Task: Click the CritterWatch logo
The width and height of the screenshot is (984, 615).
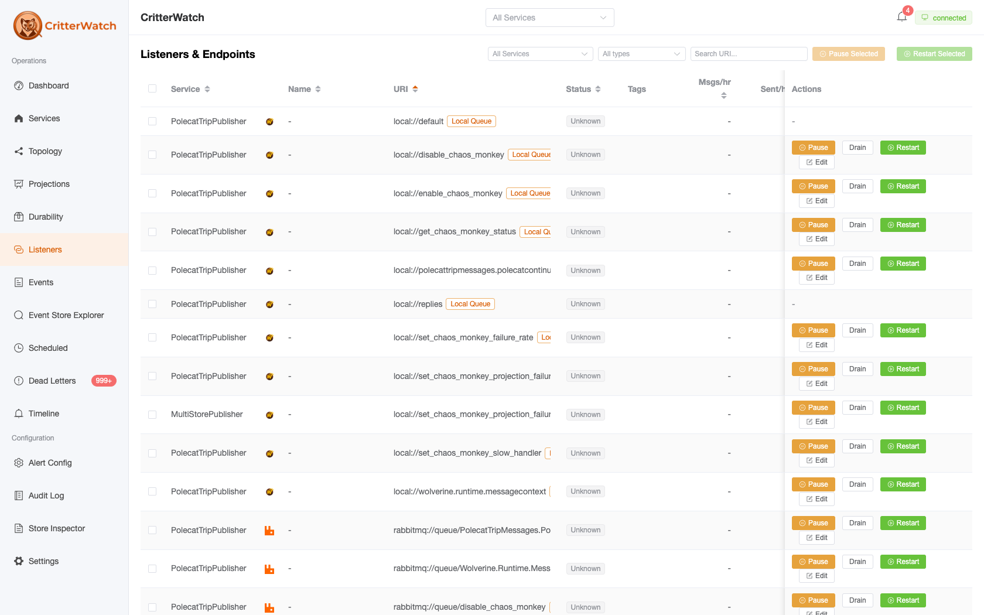Action: click(x=64, y=26)
